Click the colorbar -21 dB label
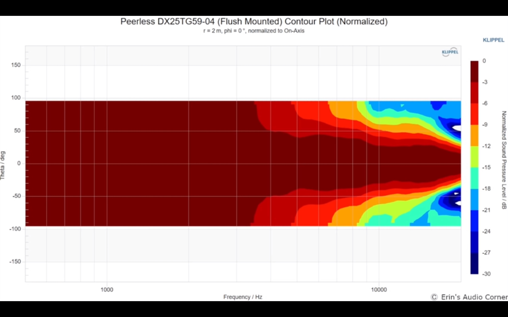Image resolution: width=508 pixels, height=317 pixels. click(x=486, y=210)
